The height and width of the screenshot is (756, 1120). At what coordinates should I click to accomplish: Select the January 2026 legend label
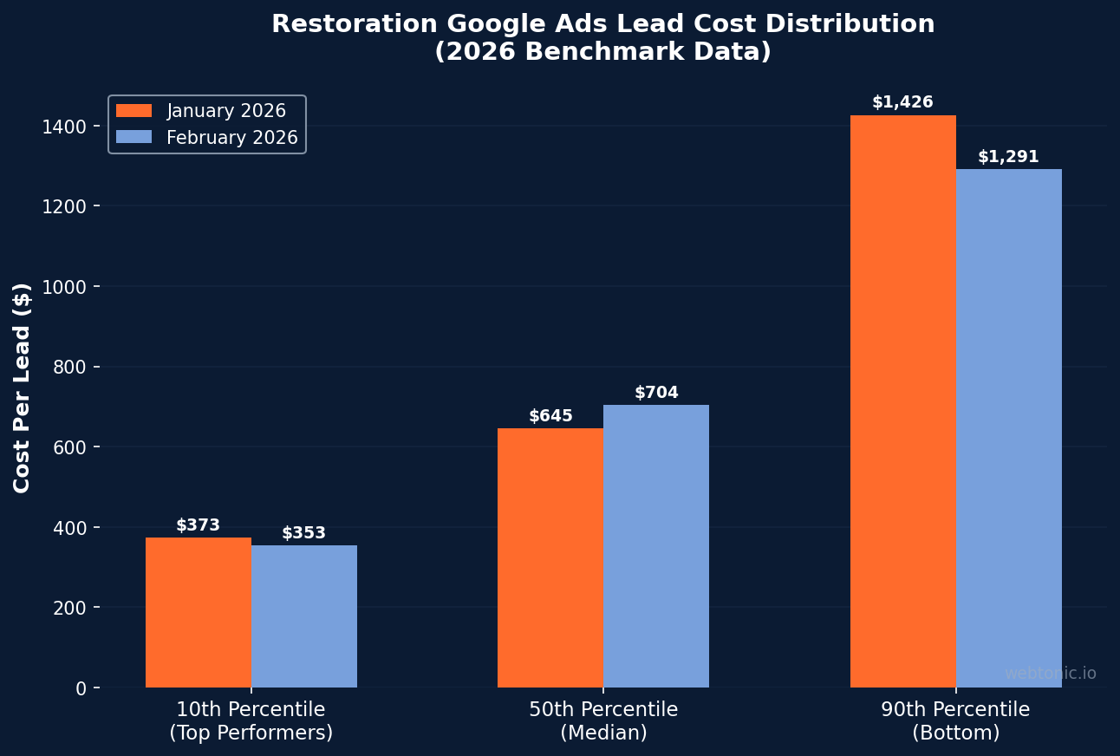pos(226,111)
